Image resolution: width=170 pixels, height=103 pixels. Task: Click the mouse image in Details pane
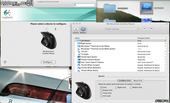click(x=83, y=90)
